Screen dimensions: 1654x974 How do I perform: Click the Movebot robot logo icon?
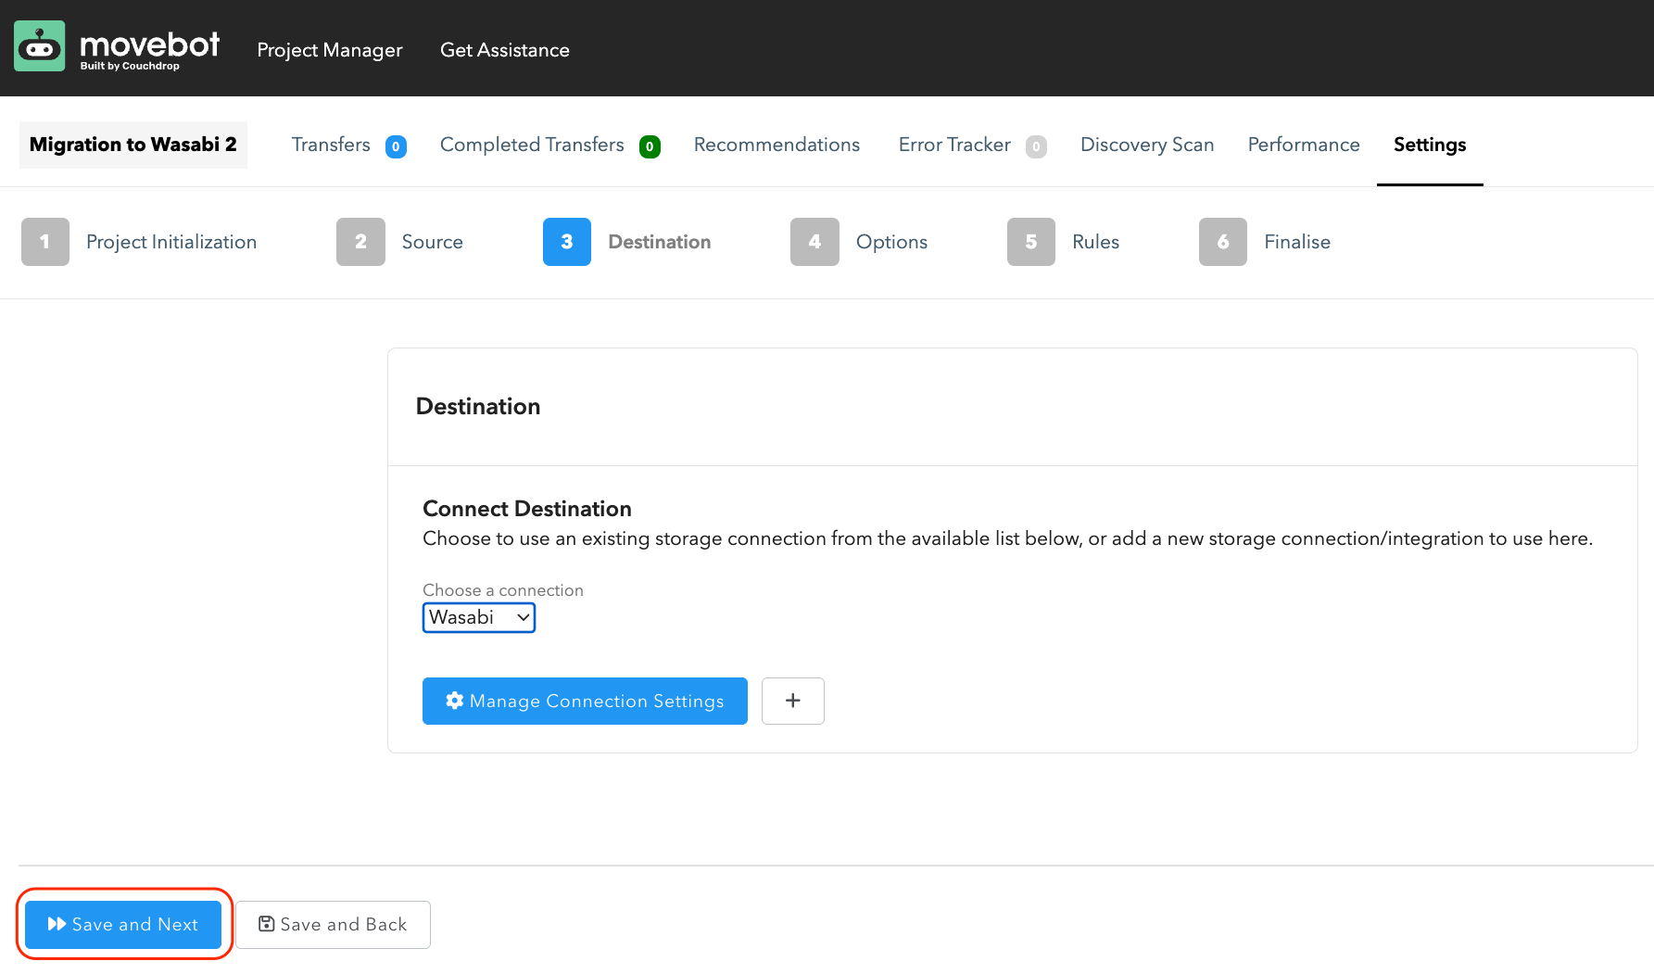40,46
